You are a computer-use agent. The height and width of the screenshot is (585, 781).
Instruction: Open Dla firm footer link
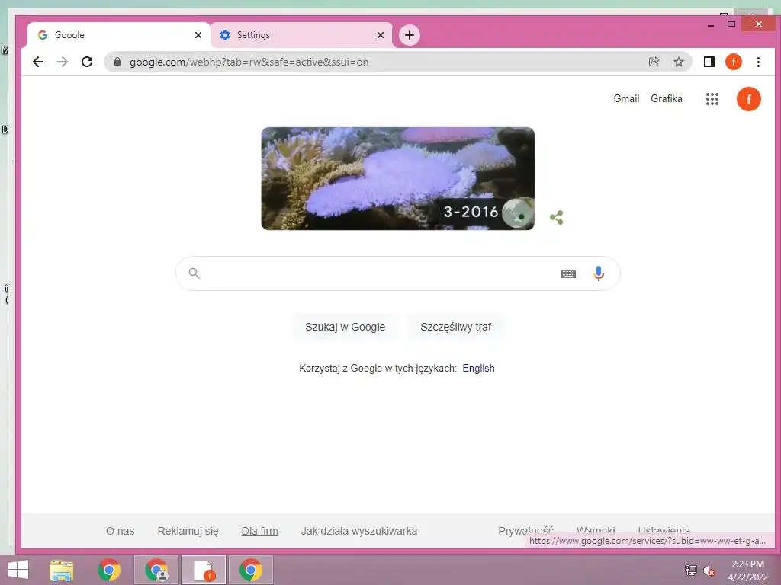pyautogui.click(x=259, y=531)
